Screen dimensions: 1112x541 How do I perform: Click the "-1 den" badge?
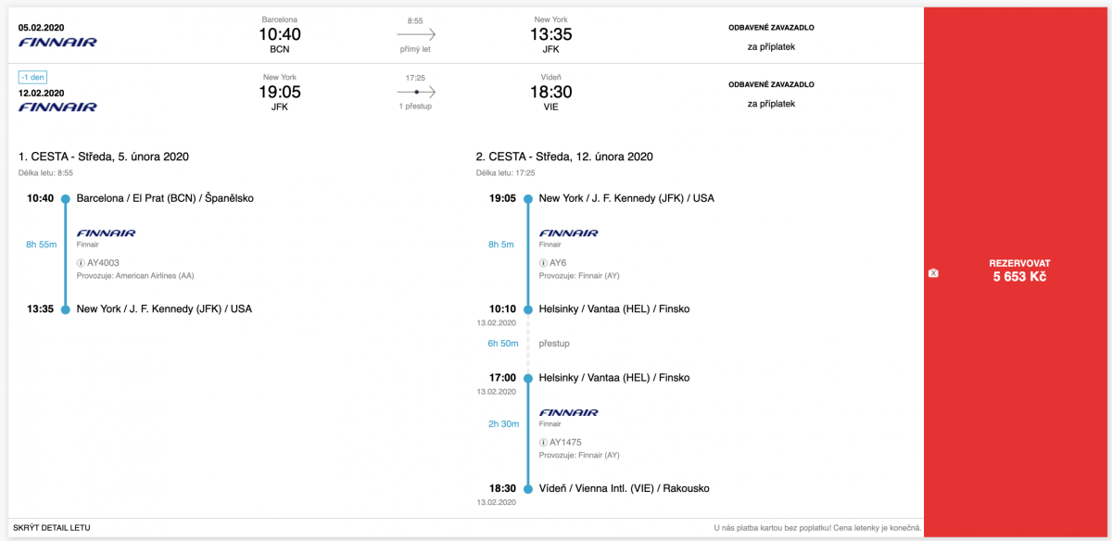33,77
